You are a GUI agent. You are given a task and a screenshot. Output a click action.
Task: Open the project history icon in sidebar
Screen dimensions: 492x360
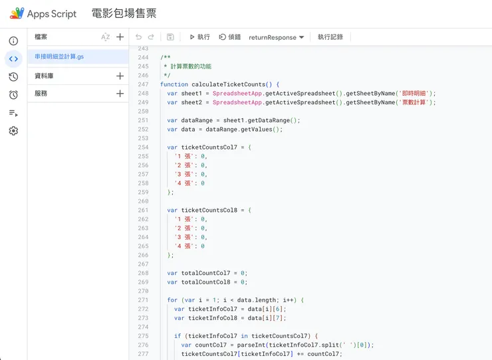[x=13, y=77]
